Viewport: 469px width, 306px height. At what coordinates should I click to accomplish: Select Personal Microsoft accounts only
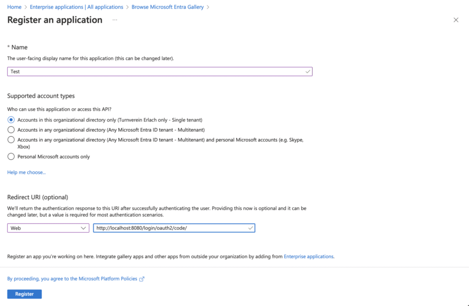point(11,156)
